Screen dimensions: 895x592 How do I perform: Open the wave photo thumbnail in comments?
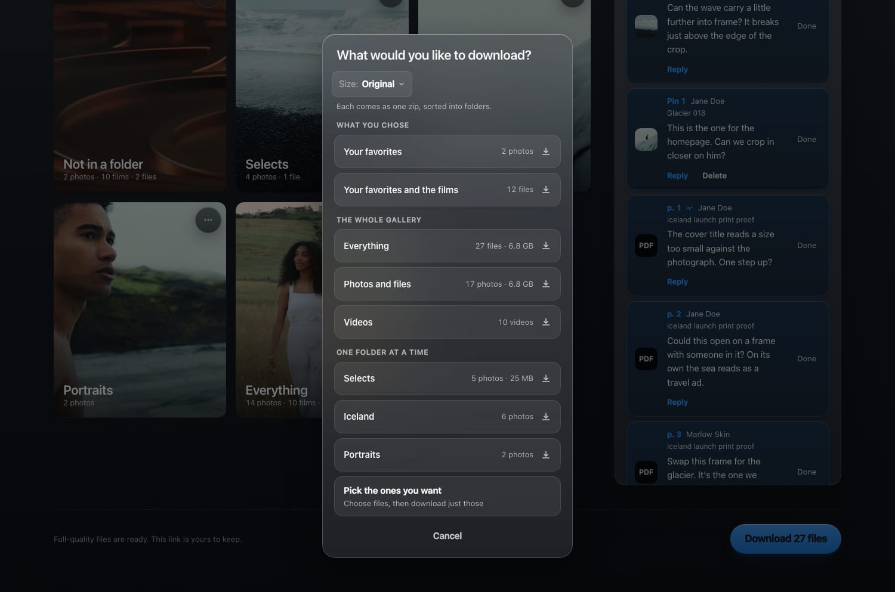click(646, 26)
